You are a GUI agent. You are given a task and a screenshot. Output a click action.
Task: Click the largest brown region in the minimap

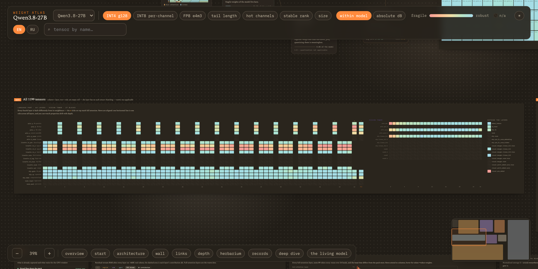(477, 252)
